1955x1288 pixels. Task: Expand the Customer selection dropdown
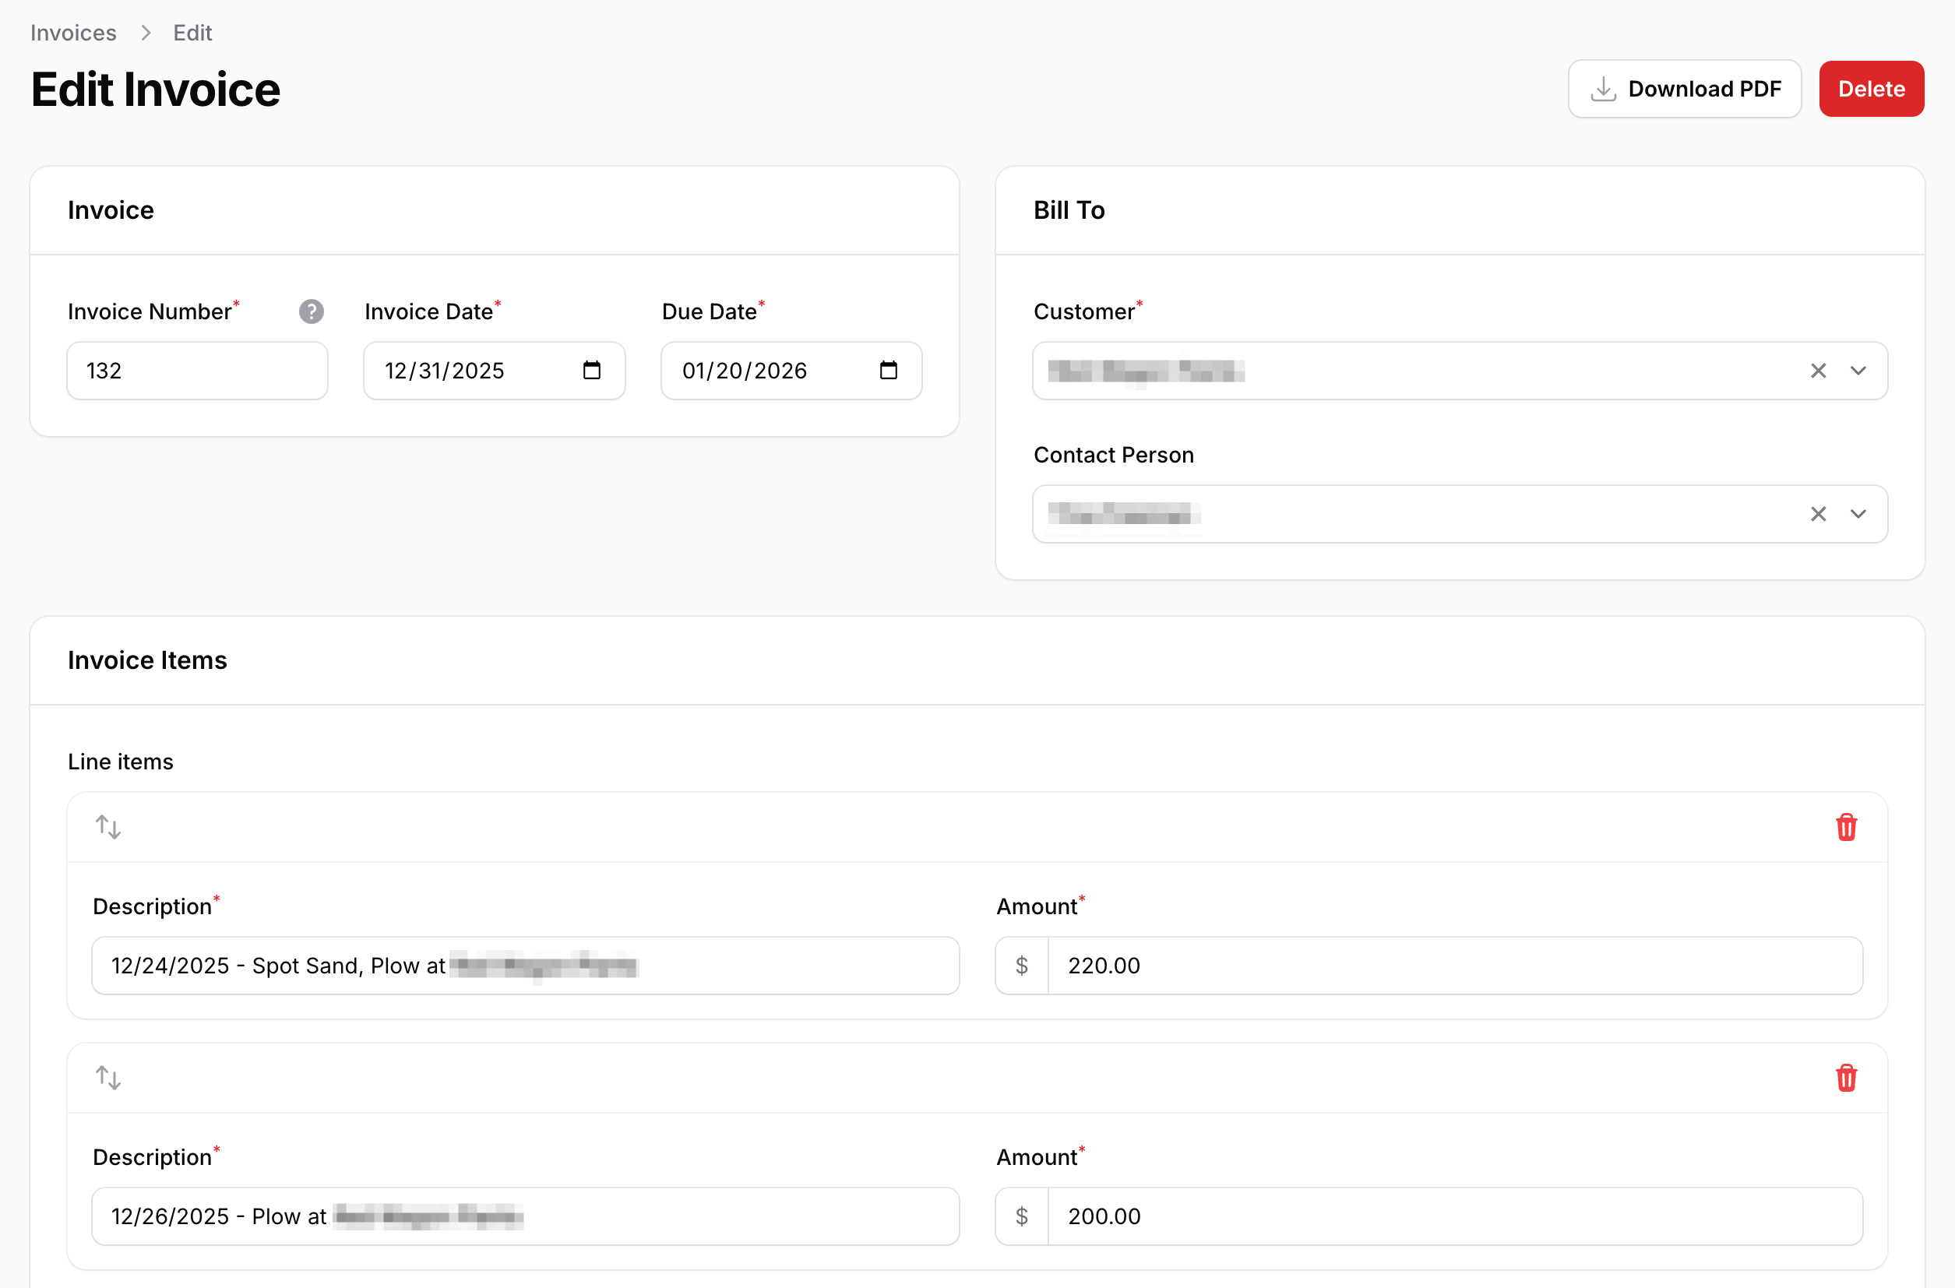pyautogui.click(x=1859, y=371)
